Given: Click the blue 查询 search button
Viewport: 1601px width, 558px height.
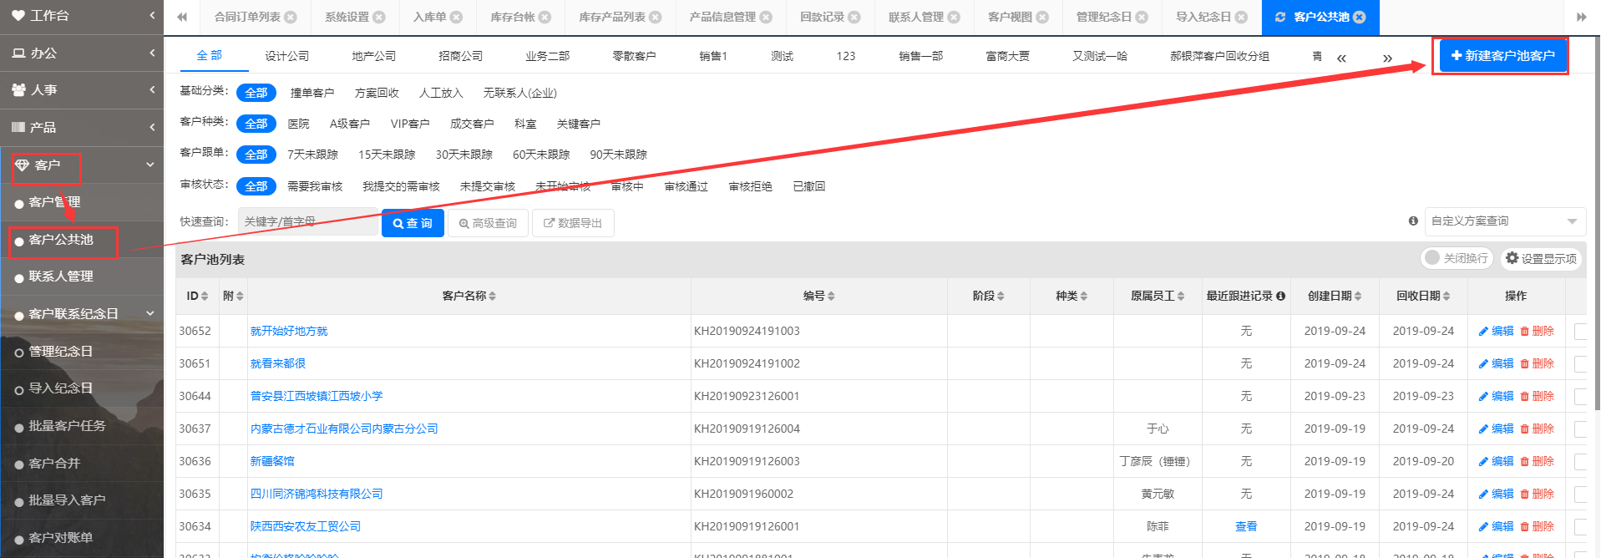Looking at the screenshot, I should (413, 223).
